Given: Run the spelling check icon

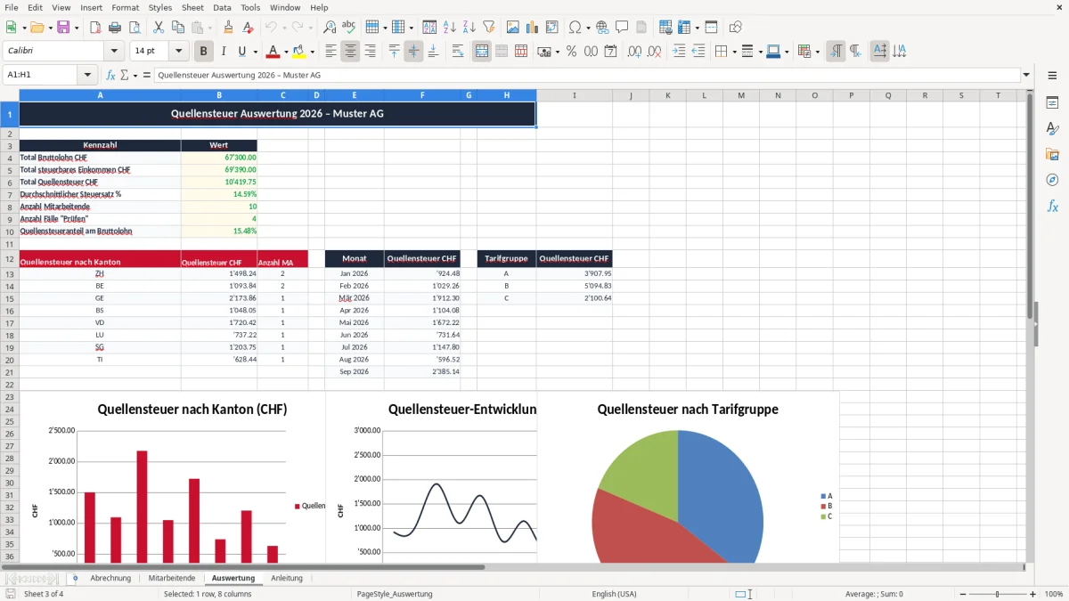Looking at the screenshot, I should click(349, 28).
